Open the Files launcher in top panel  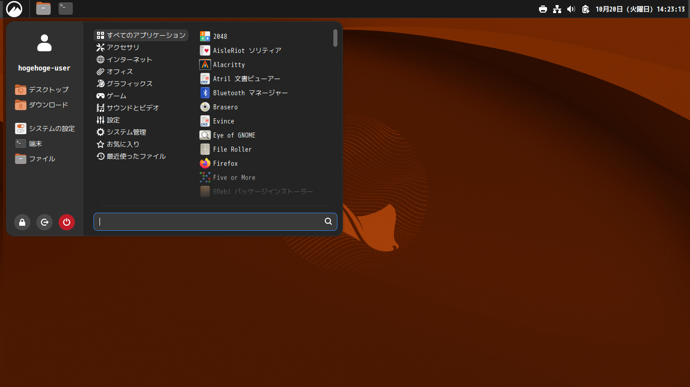43,8
